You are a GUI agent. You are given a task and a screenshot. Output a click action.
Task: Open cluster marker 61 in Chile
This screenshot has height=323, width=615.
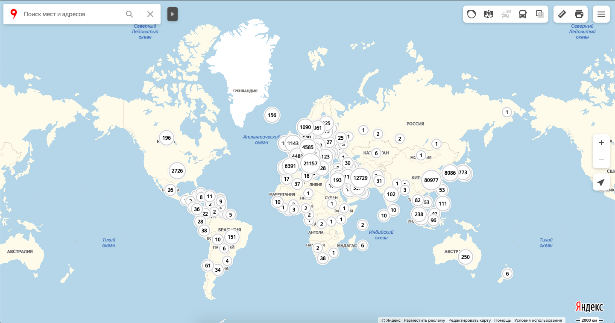pyautogui.click(x=208, y=266)
